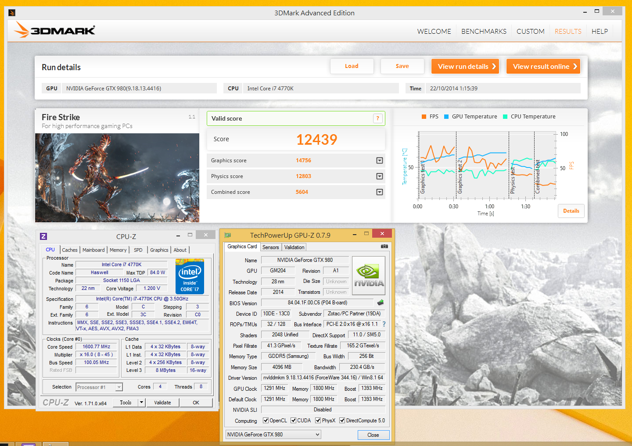Click the Physics score value 12803

pyautogui.click(x=303, y=176)
